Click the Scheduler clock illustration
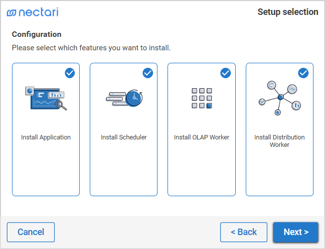 tap(124, 98)
